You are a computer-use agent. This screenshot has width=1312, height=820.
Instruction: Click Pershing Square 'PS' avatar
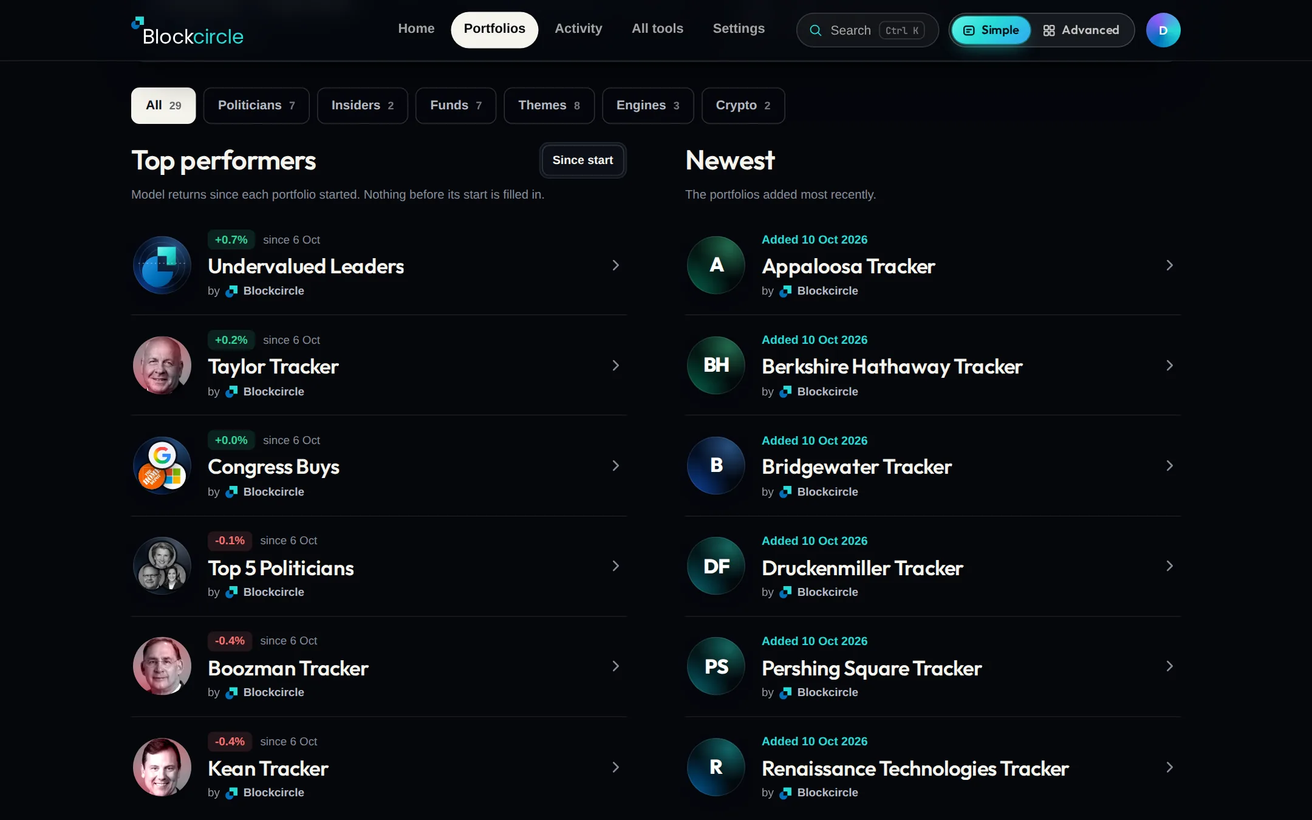716,666
